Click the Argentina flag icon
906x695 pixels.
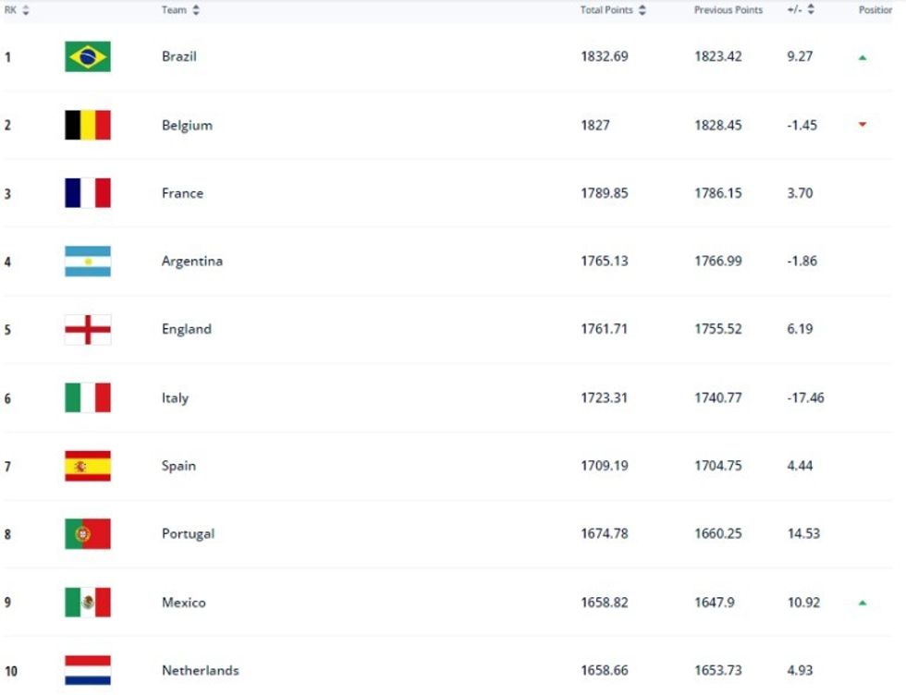(x=88, y=262)
